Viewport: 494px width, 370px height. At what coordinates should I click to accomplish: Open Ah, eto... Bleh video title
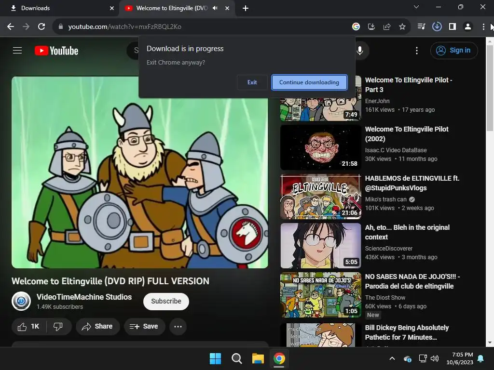[407, 232]
